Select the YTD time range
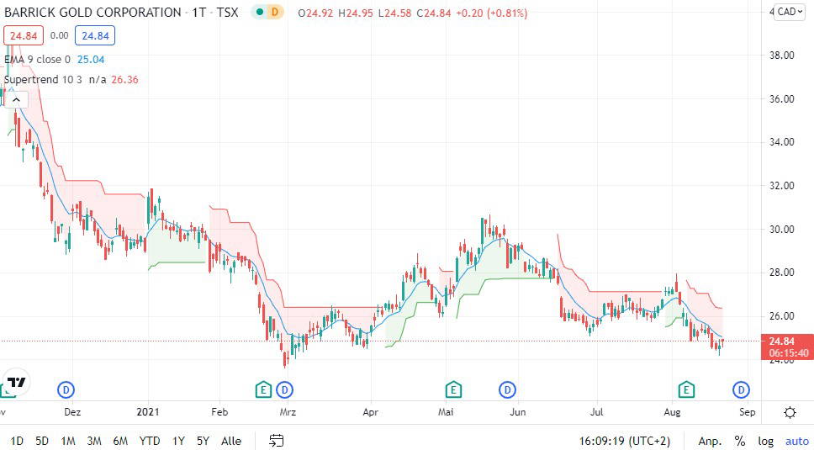 [x=150, y=441]
